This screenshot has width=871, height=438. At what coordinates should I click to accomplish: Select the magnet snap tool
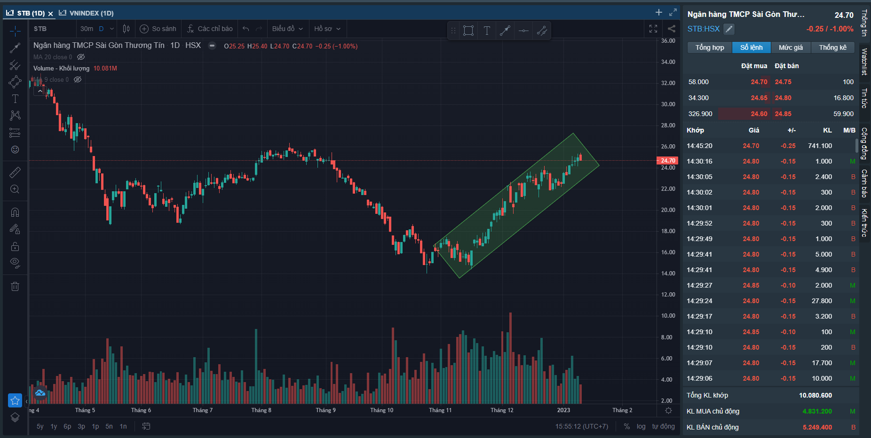tap(15, 212)
